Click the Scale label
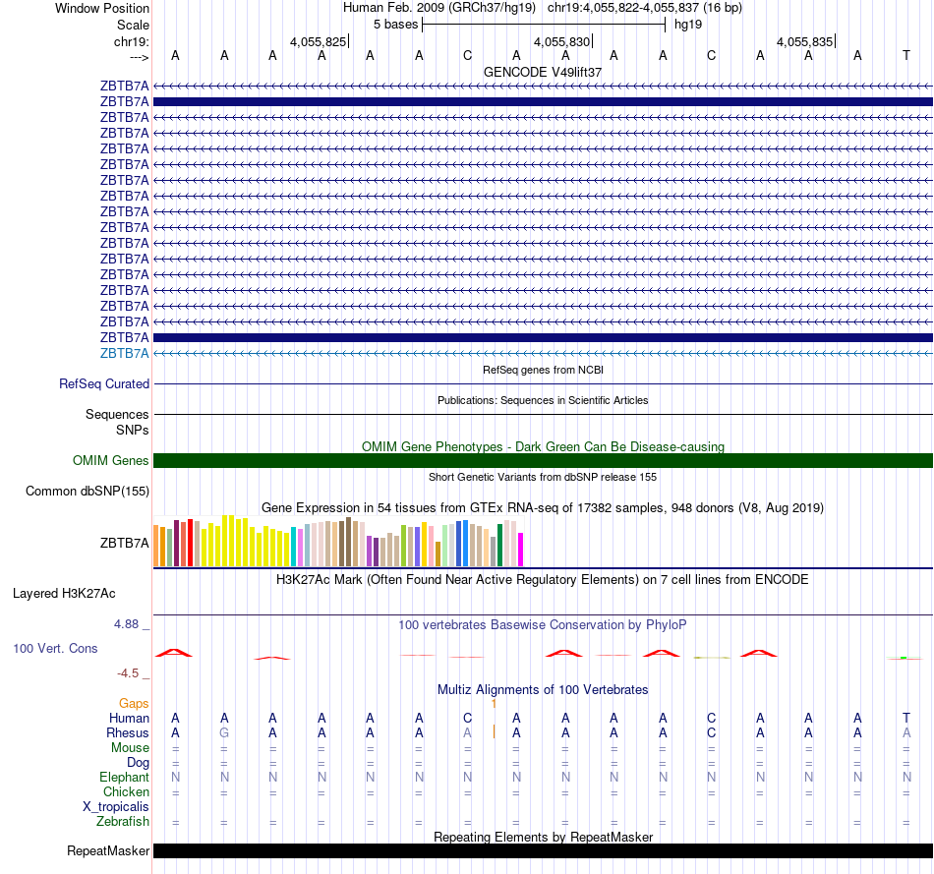Image resolution: width=934 pixels, height=874 pixels. 133,25
